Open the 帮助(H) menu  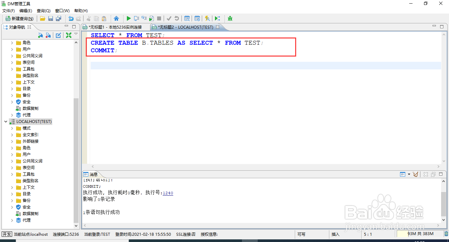click(81, 11)
